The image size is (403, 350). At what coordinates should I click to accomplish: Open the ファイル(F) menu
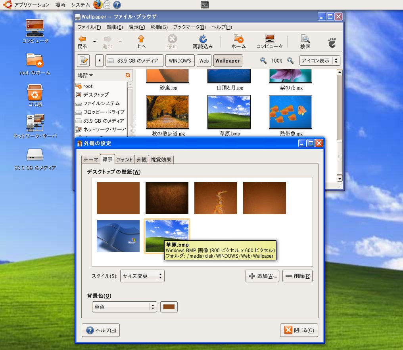pyautogui.click(x=89, y=27)
